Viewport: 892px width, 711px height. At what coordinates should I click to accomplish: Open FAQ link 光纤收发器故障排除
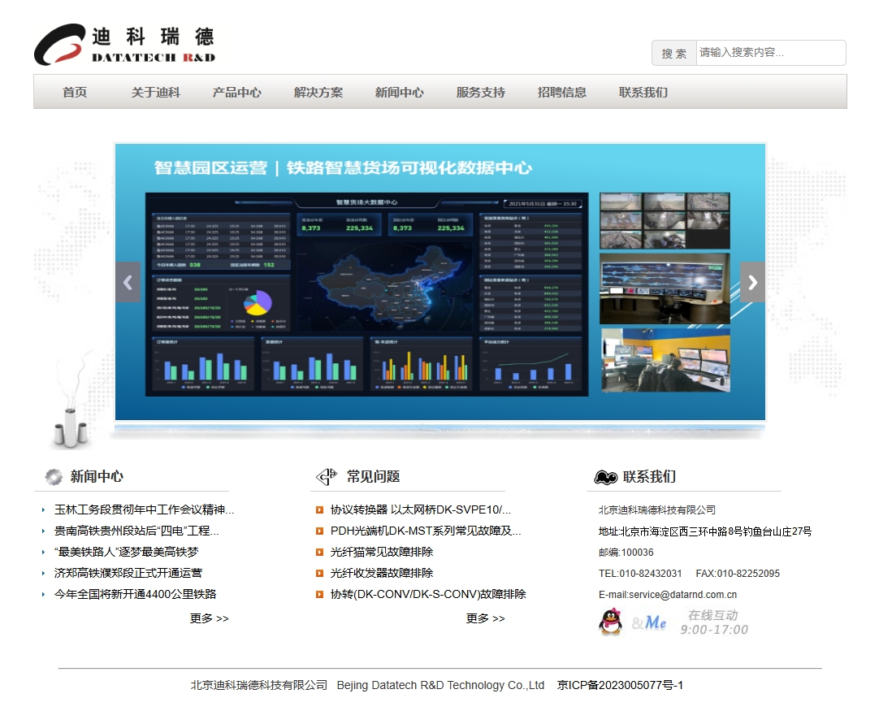coord(382,574)
